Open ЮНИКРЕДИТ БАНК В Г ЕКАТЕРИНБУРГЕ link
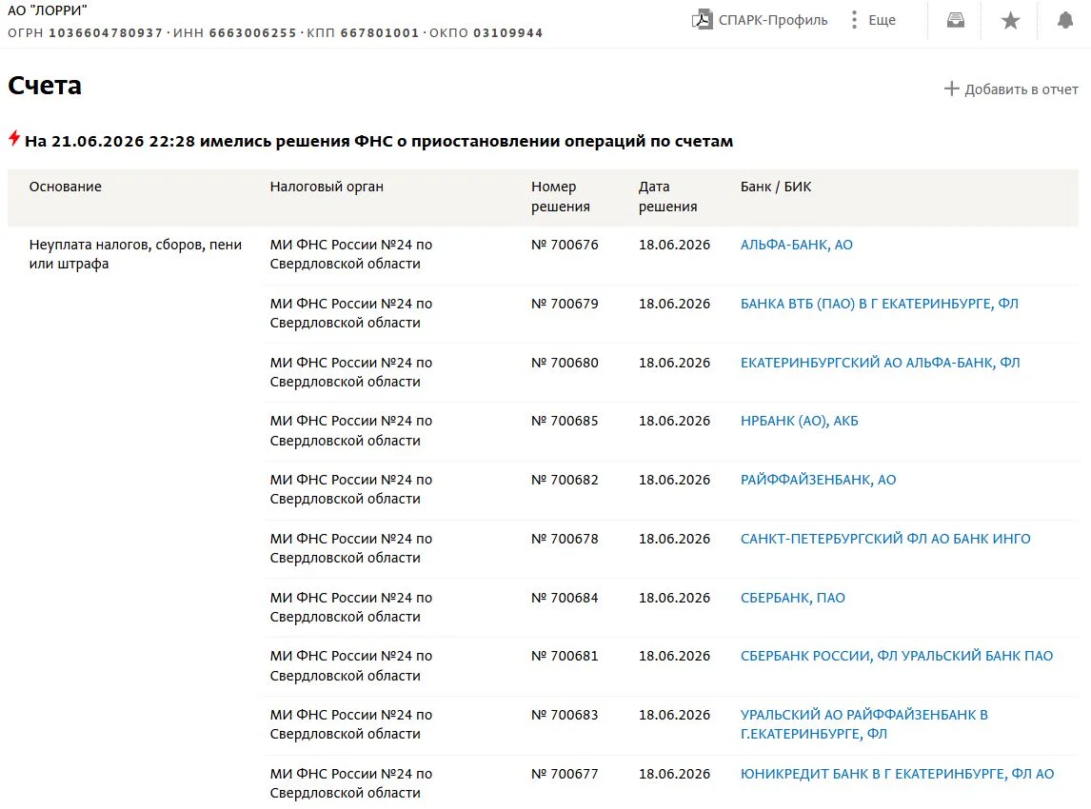The image size is (1091, 809). (897, 774)
